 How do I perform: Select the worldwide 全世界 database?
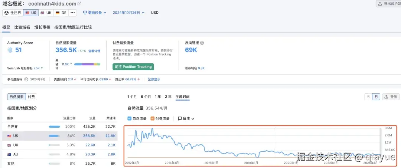coord(13,13)
